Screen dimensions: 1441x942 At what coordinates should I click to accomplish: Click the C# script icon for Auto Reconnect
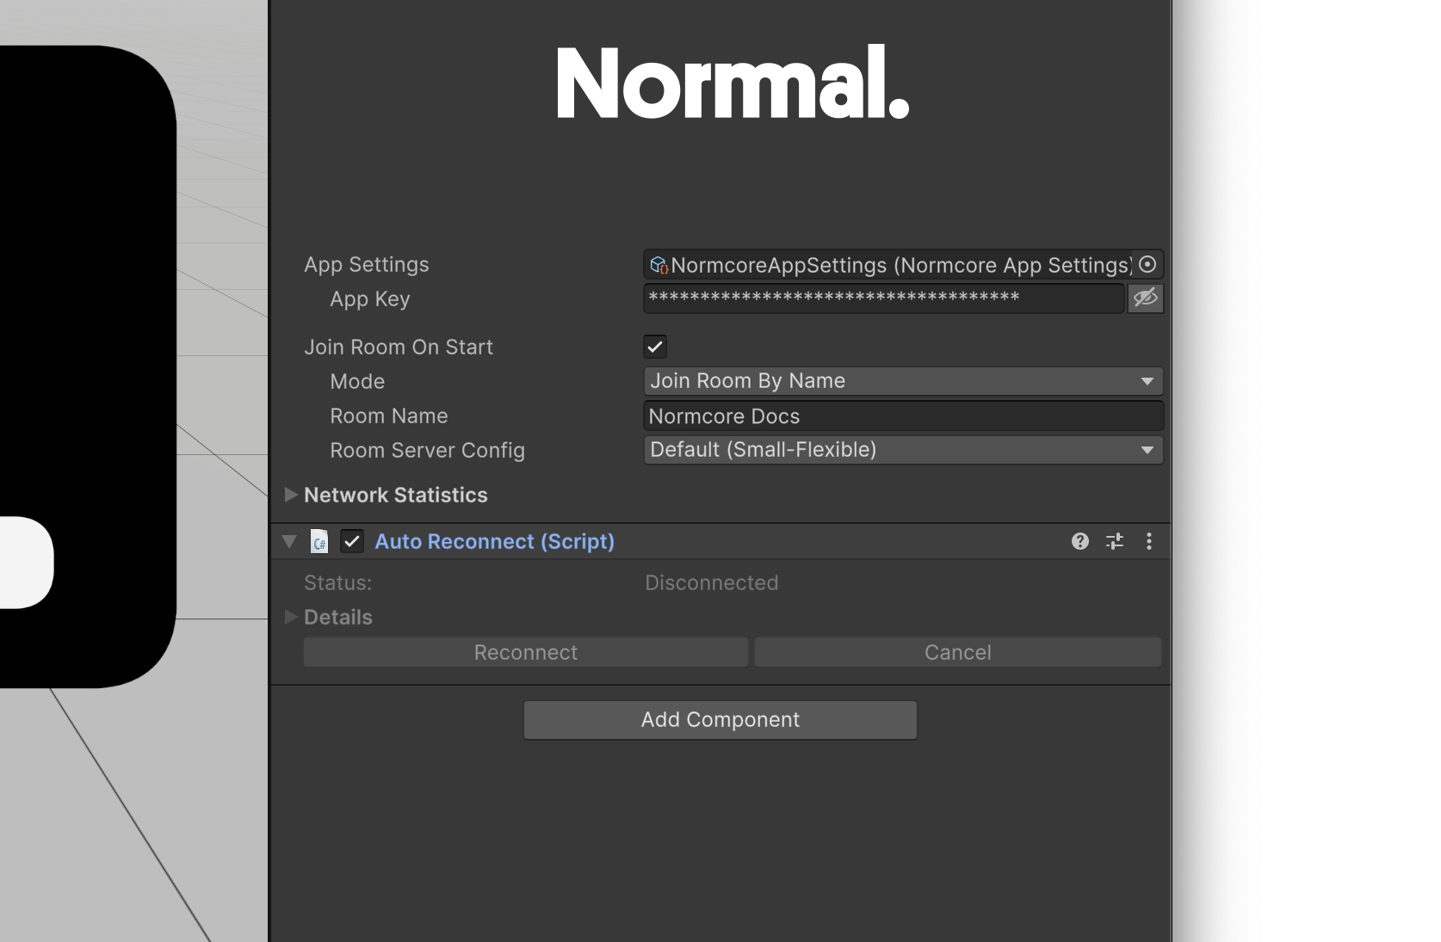319,542
